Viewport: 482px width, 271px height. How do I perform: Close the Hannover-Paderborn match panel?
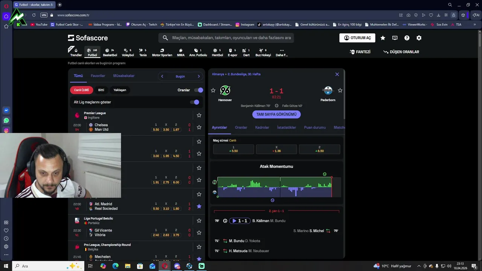pos(337,74)
